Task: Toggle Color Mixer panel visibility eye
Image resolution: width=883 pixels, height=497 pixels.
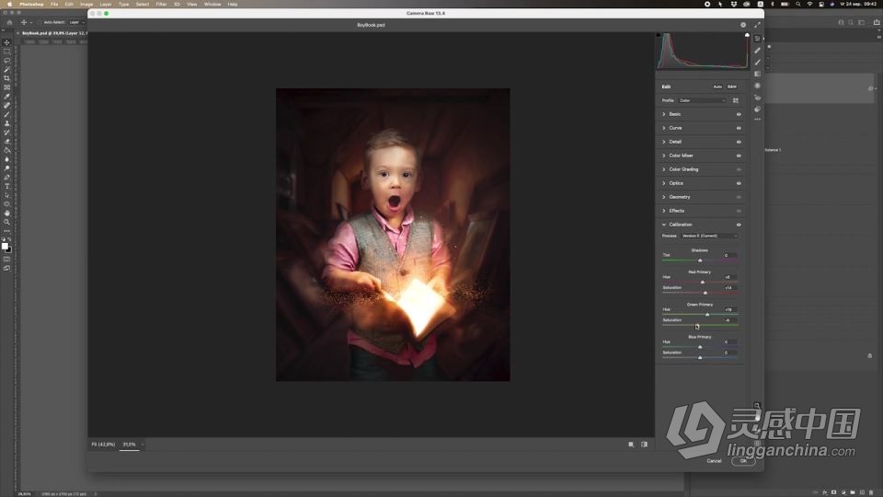Action: coord(739,156)
